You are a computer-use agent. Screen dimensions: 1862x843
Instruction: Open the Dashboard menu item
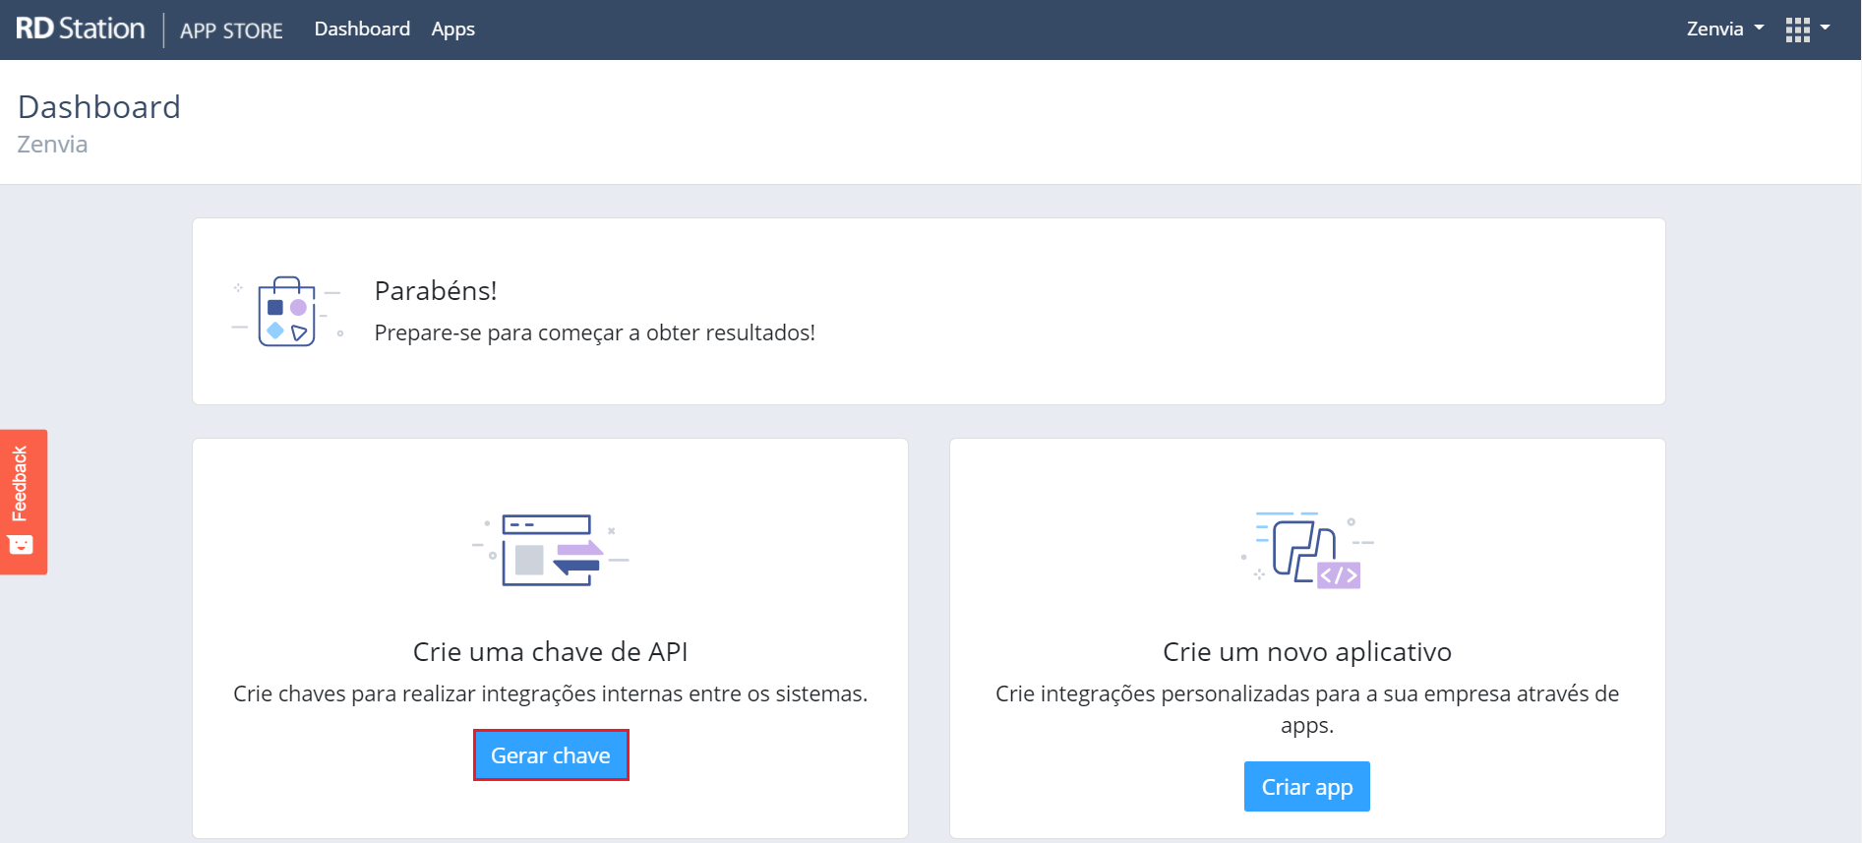click(362, 29)
